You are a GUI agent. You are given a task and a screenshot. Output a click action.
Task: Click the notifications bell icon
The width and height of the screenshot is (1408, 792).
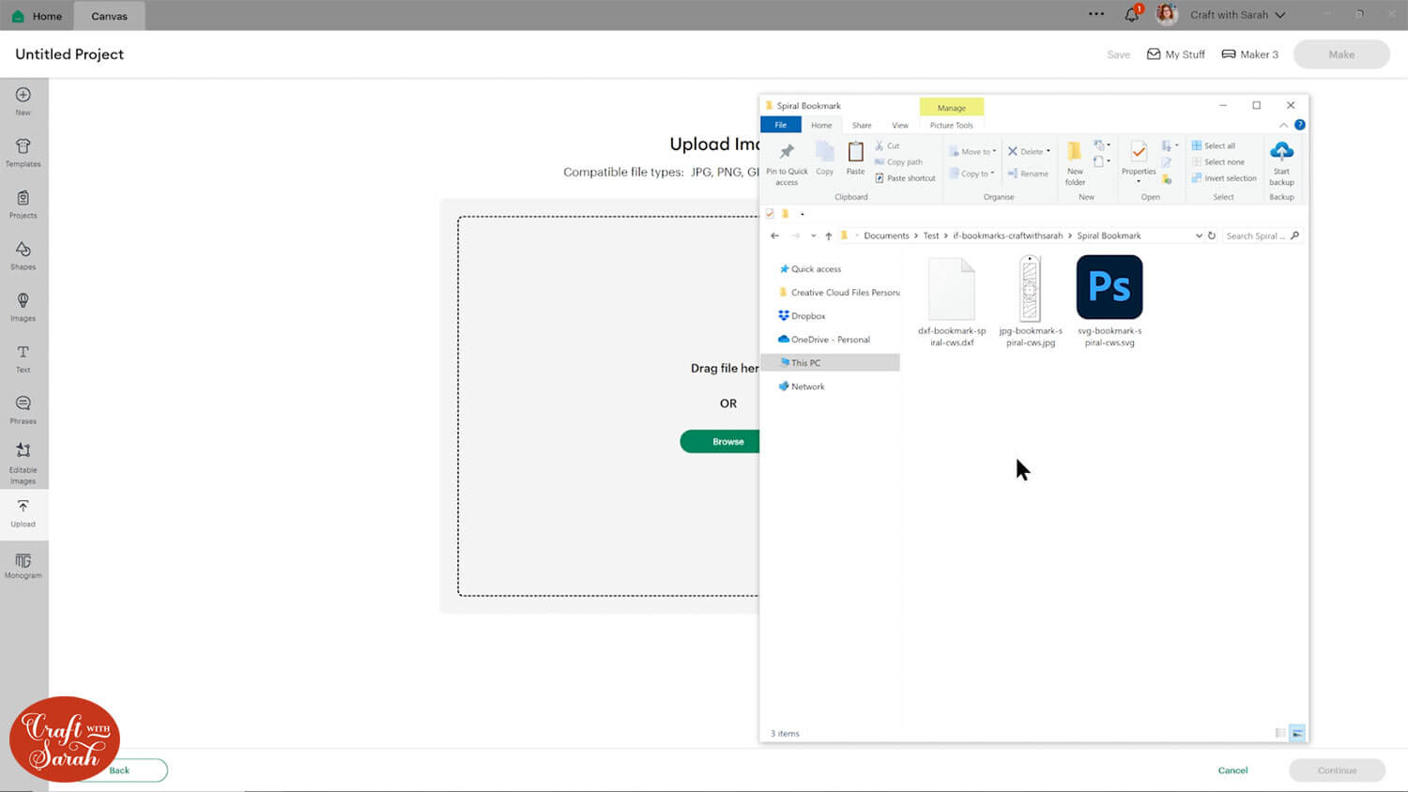(x=1131, y=15)
